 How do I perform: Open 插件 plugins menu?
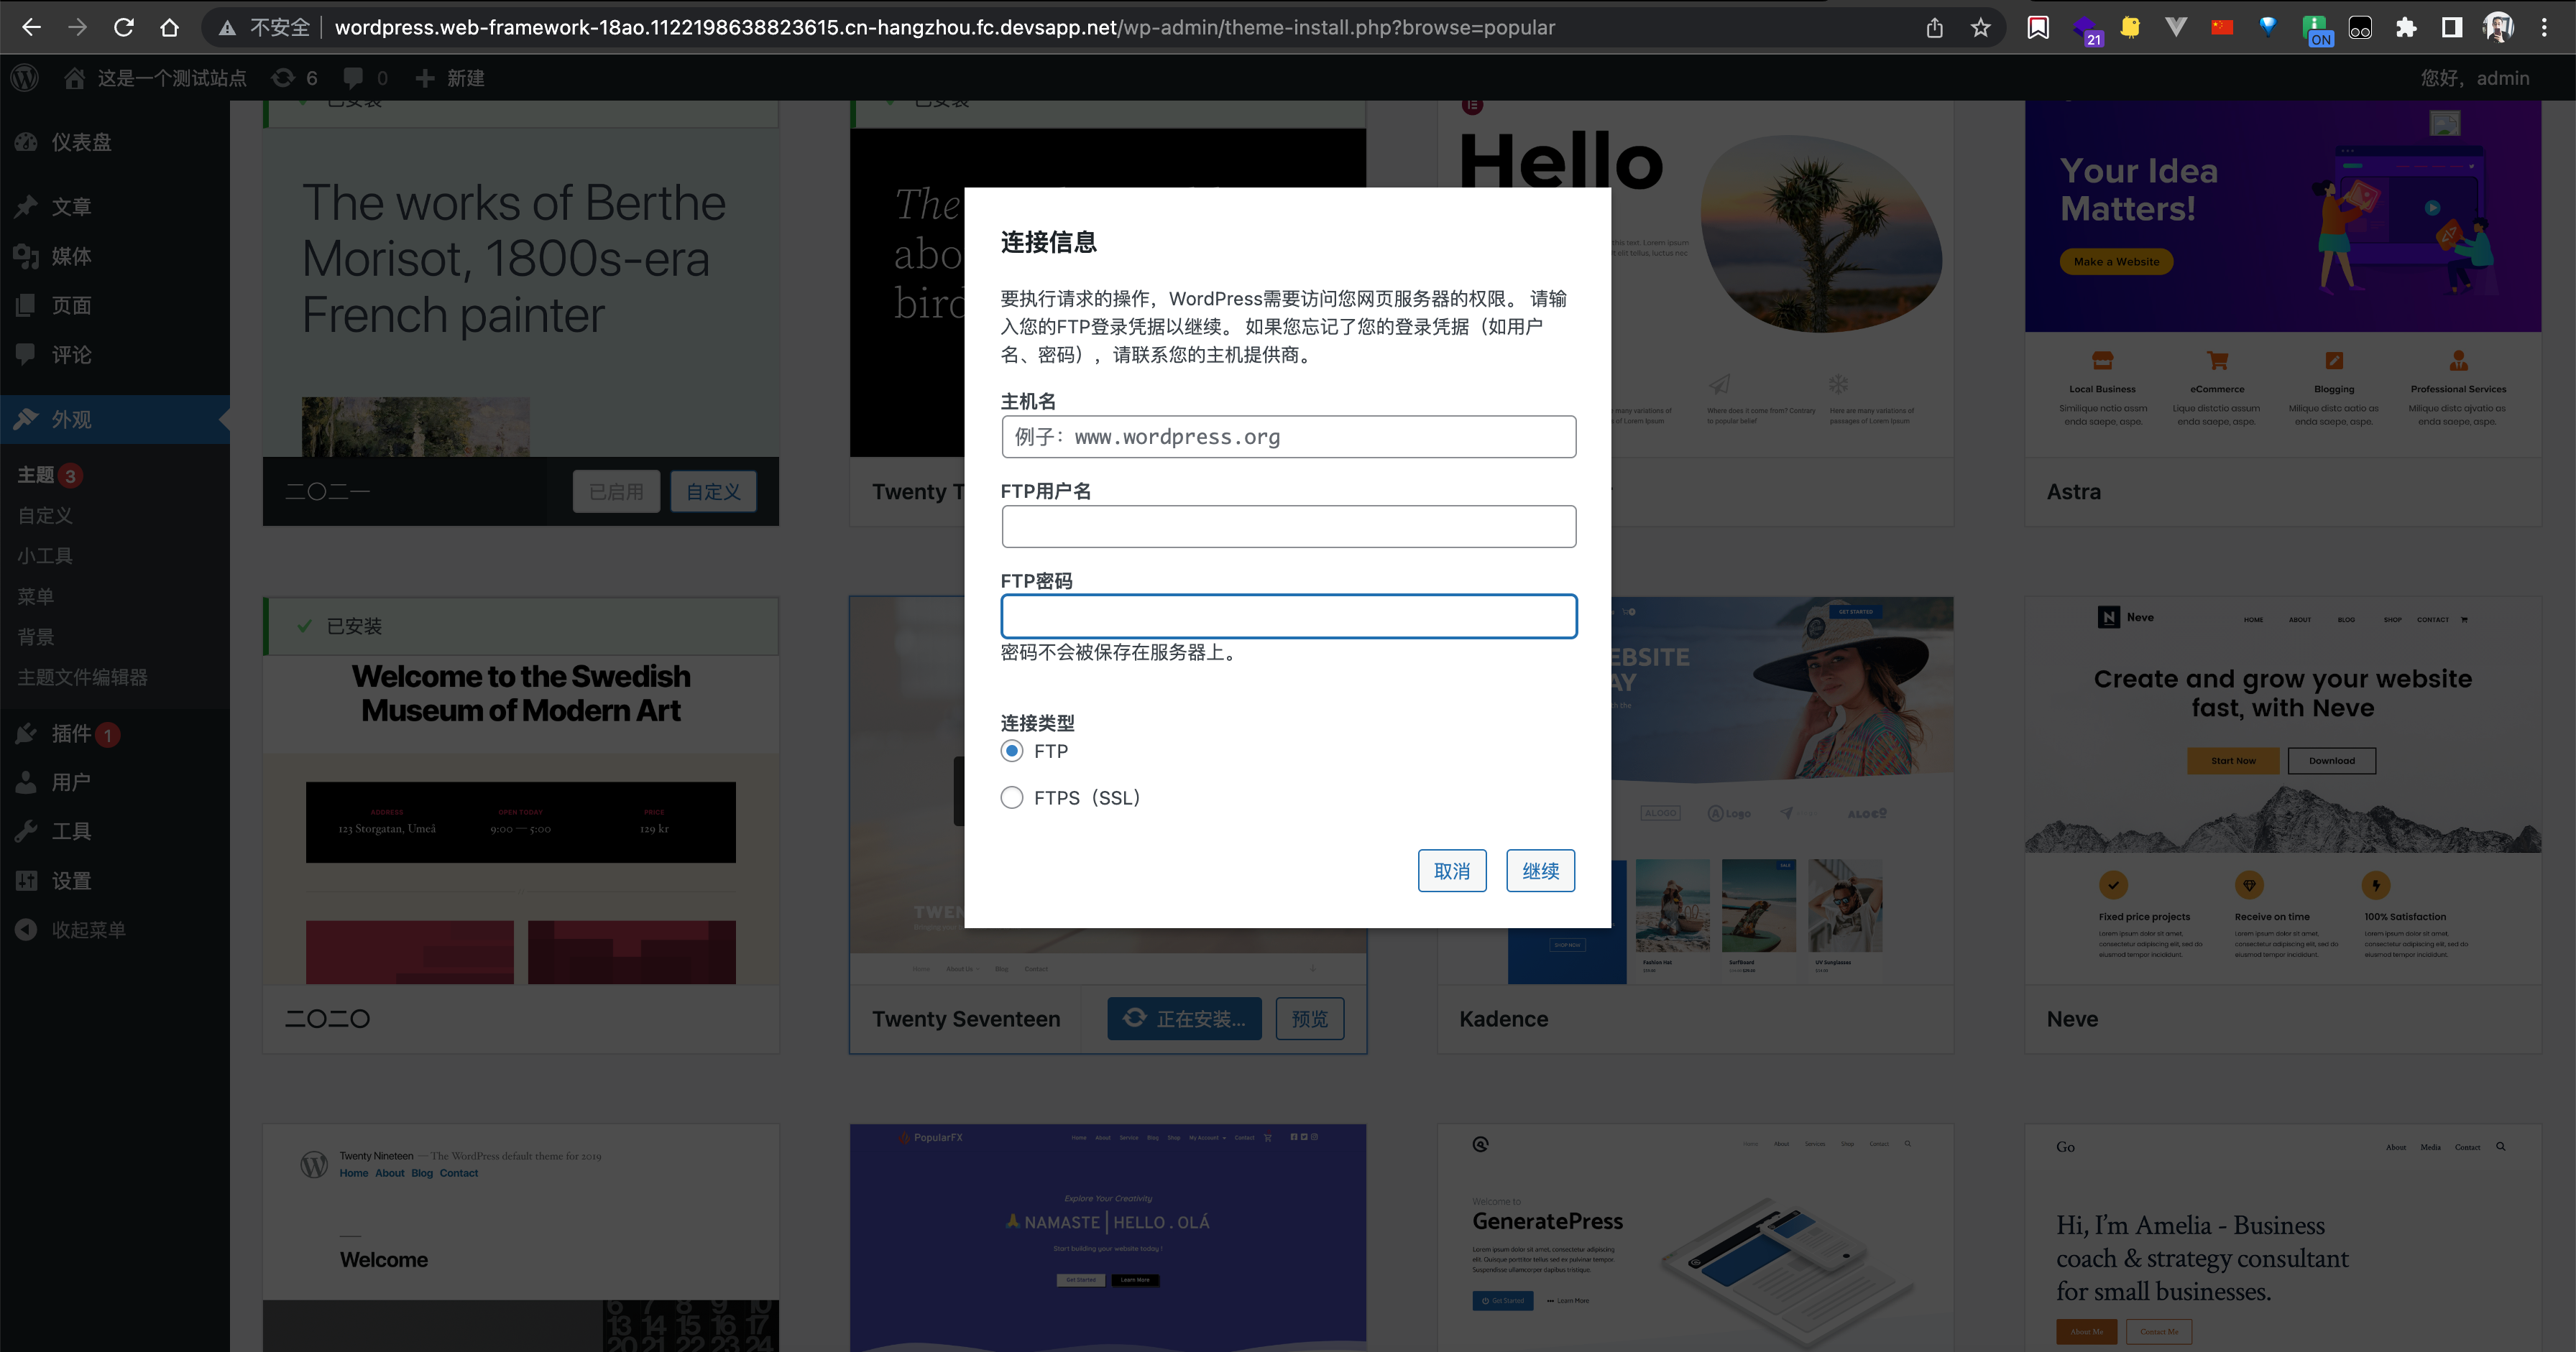[115, 733]
